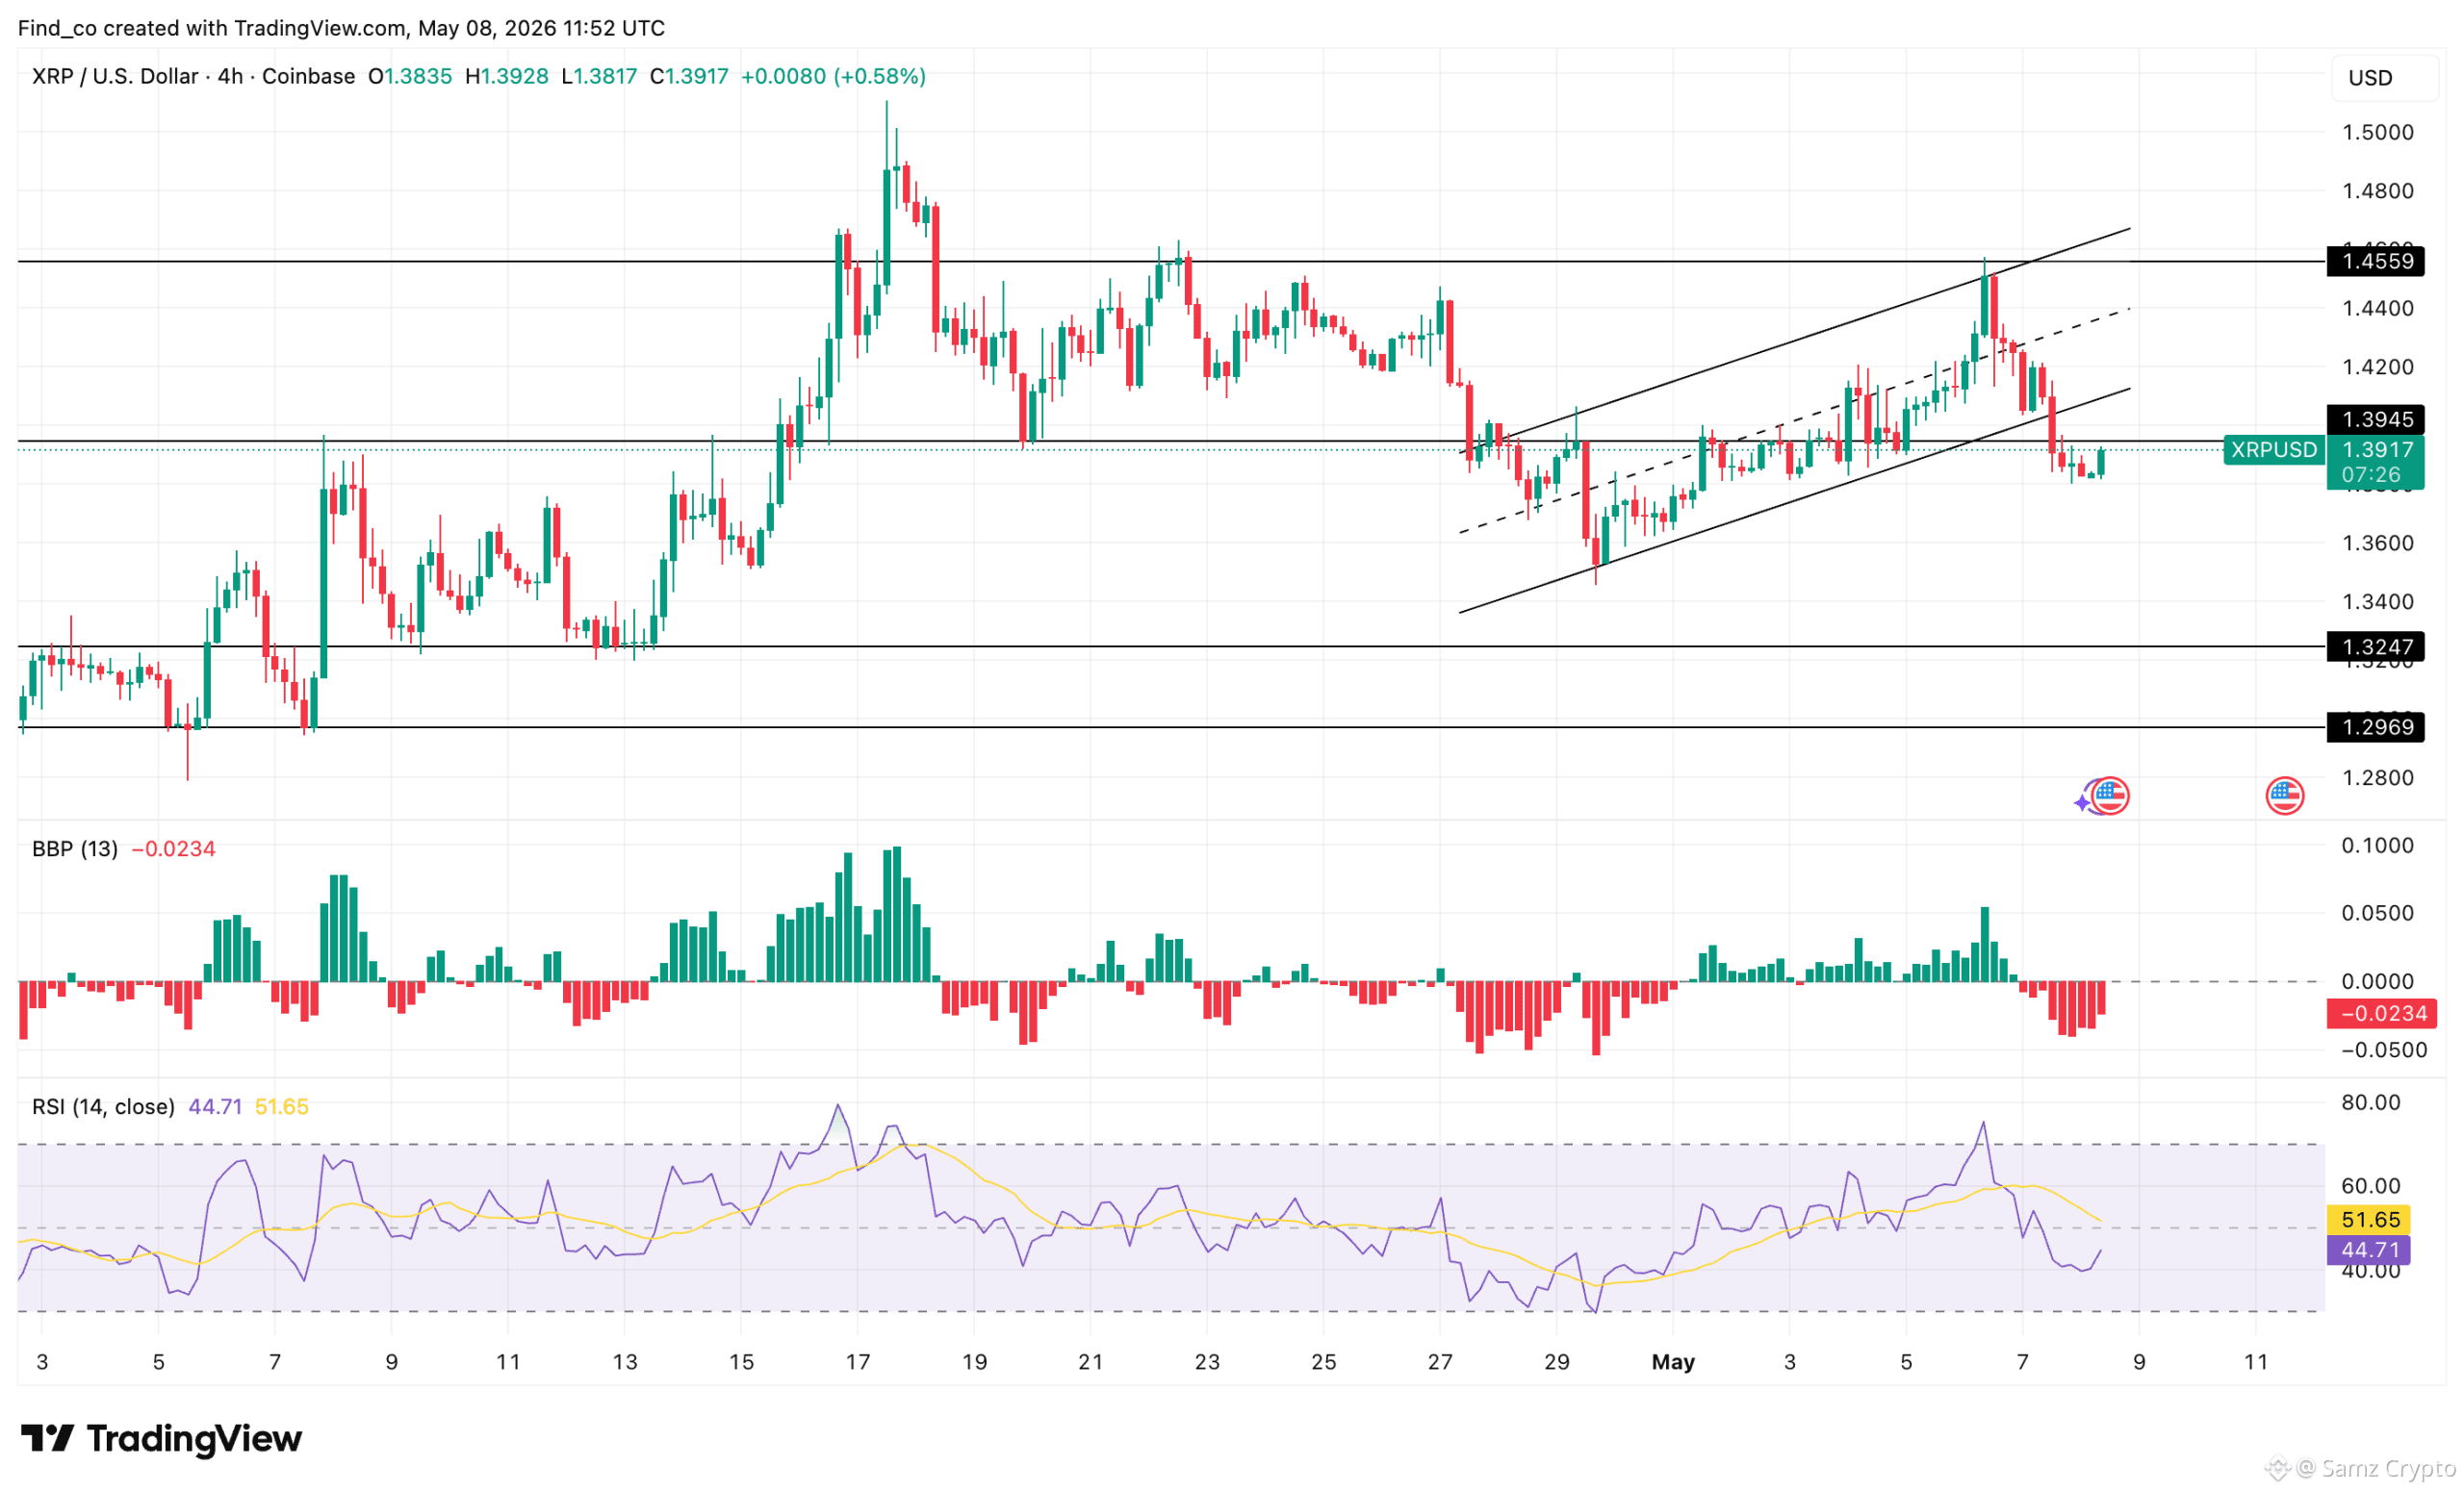2464x1492 pixels.
Task: Select the high value H1.3928
Action: pos(507,77)
